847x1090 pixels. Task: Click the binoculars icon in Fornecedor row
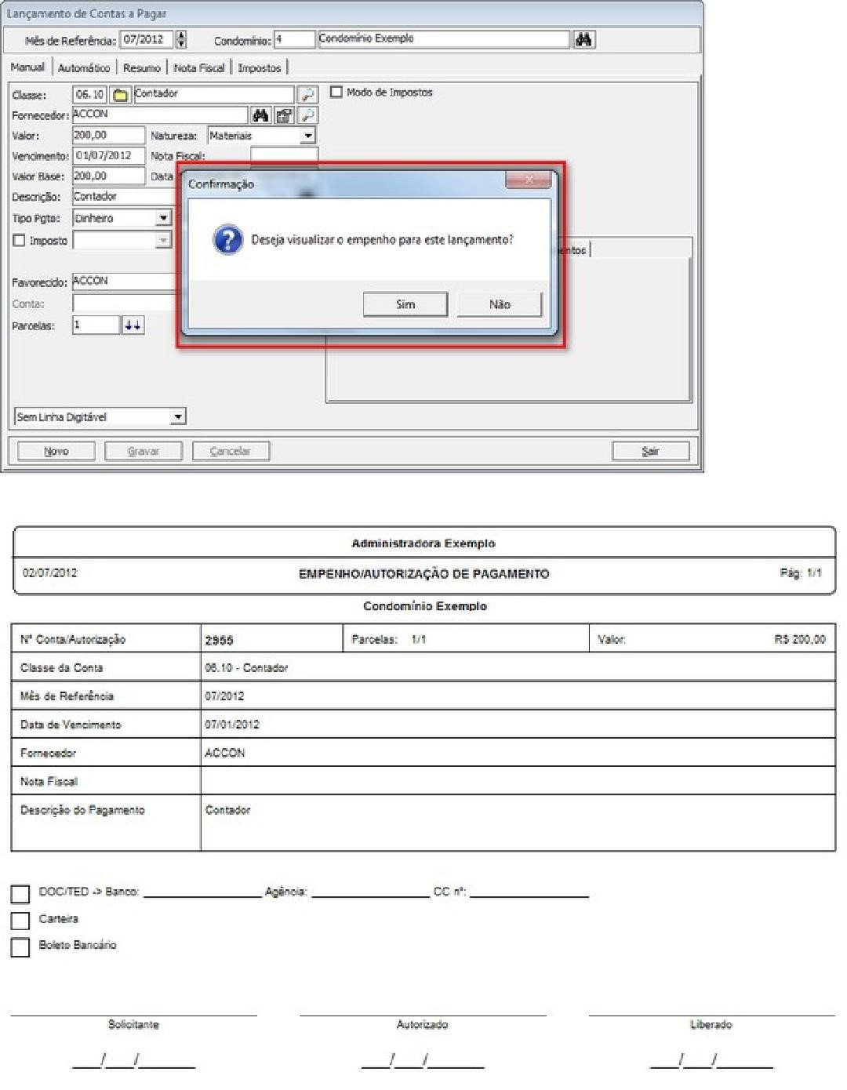click(261, 116)
